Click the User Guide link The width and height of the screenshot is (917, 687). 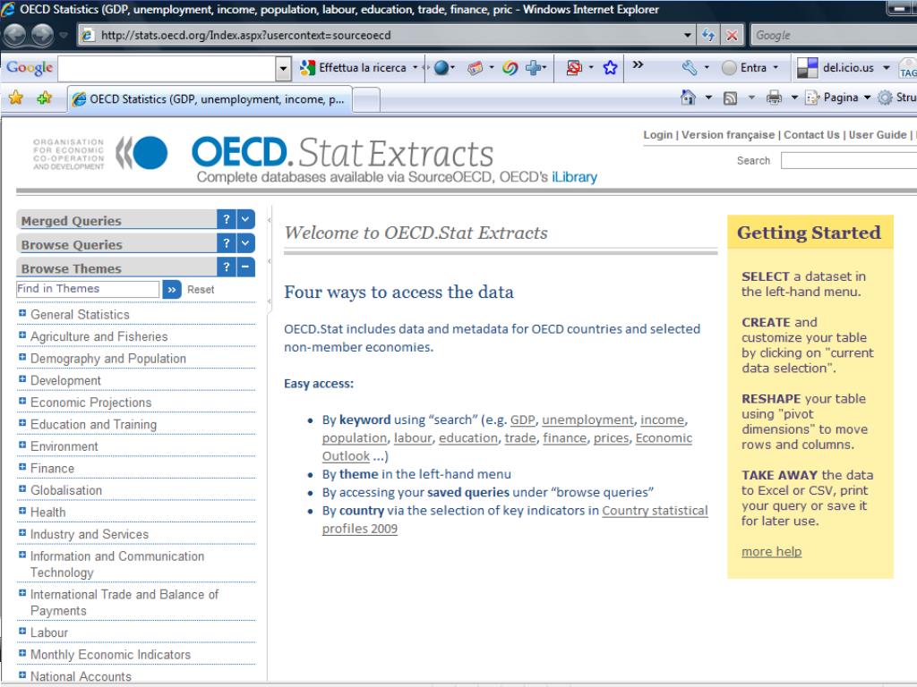[x=878, y=135]
